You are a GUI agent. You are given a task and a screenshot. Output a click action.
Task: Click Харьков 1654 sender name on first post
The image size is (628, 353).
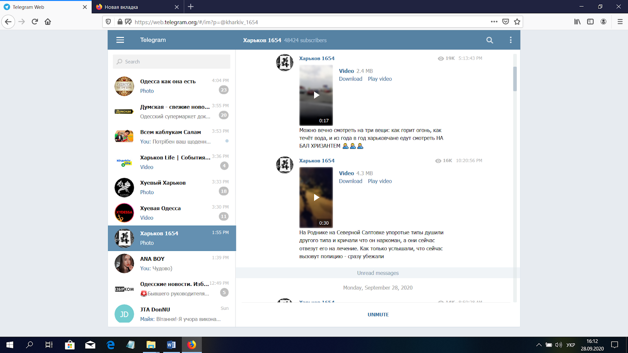(x=317, y=58)
